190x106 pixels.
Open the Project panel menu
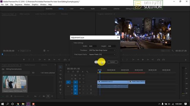21,65
